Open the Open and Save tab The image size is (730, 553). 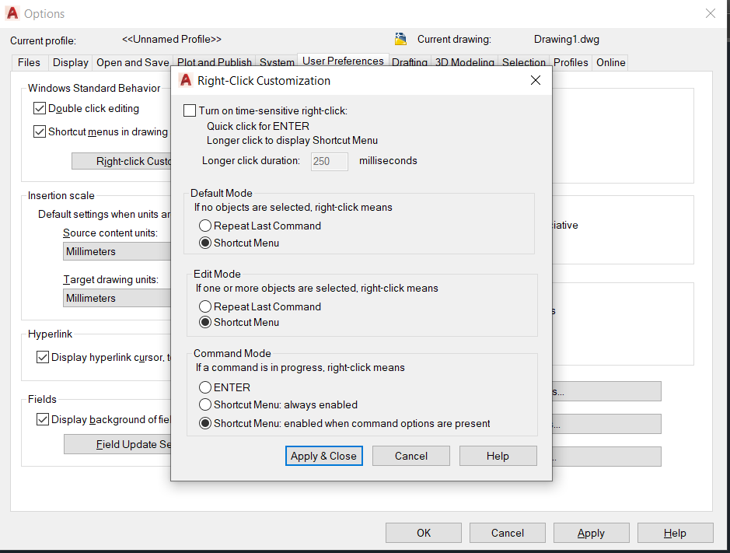coord(133,62)
